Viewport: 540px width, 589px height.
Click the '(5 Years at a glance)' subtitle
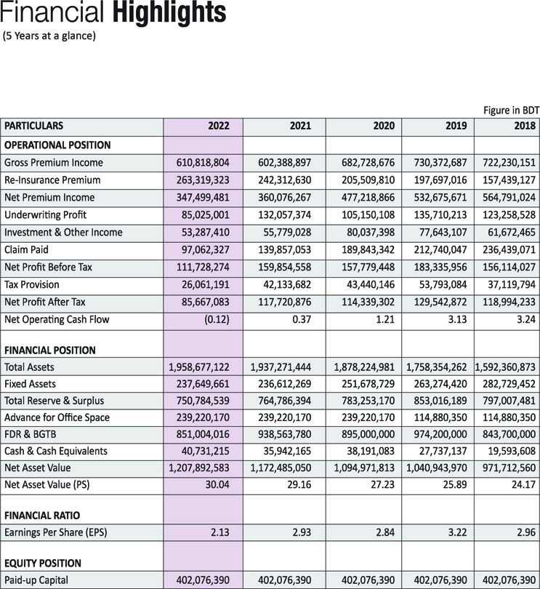pyautogui.click(x=49, y=36)
